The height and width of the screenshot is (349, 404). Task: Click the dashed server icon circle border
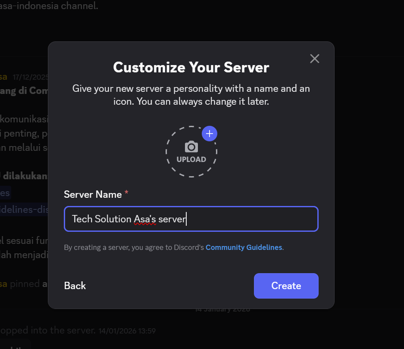167,152
